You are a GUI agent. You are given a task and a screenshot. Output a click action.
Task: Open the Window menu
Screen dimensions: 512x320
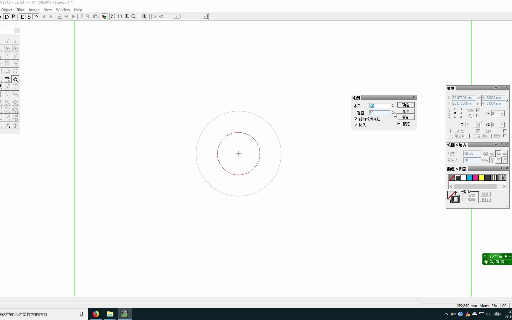coord(63,10)
